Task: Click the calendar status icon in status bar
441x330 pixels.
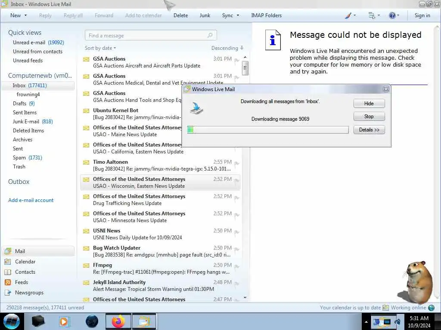Action: coord(385,308)
